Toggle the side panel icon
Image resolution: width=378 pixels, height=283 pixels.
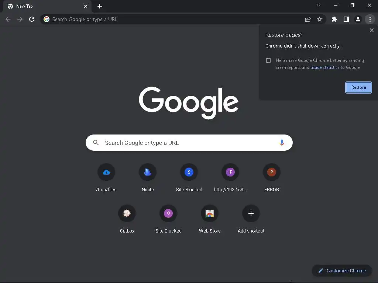346,19
